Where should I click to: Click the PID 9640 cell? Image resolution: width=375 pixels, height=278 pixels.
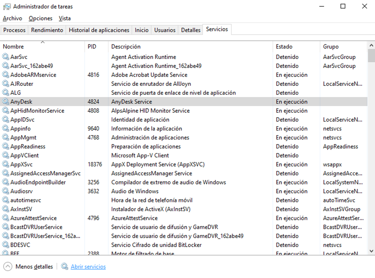93,128
